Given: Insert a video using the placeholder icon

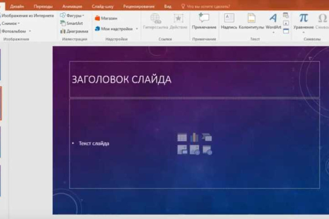Looking at the screenshot, I should point(207,150).
